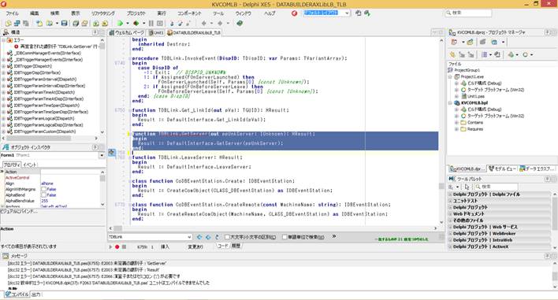Click the Add Existing Project icon in Project Manager
Image resolution: width=558 pixels, height=300 pixels.
470,43
